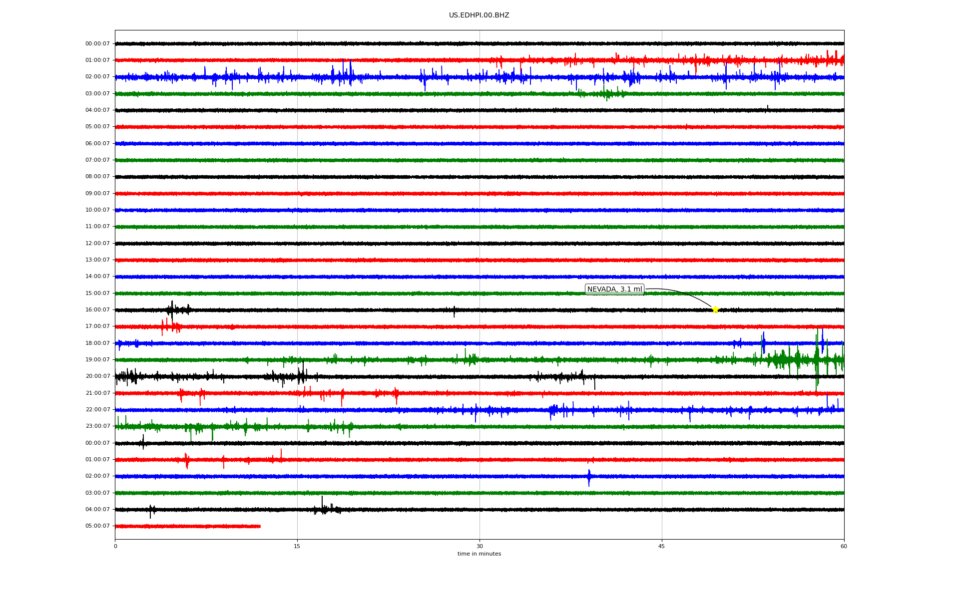
Task: Click the yellow star earthquake marker
Action: [x=715, y=309]
